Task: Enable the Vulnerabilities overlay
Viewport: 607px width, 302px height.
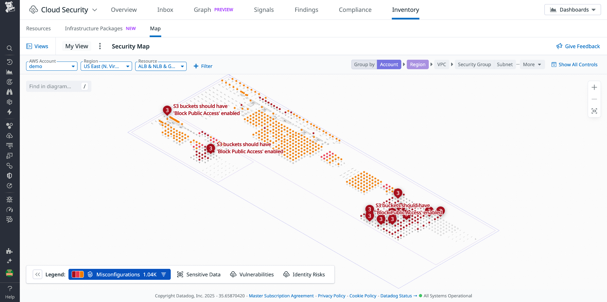Action: coord(252,274)
